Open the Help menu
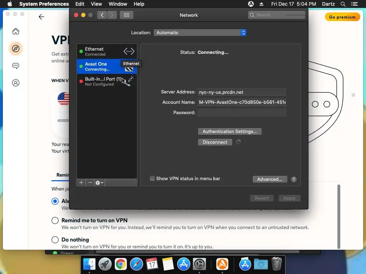This screenshot has width=366, height=274. click(x=139, y=4)
